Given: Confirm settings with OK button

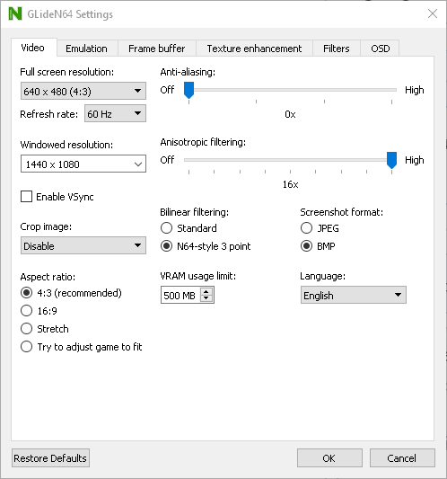Looking at the screenshot, I should 329,458.
